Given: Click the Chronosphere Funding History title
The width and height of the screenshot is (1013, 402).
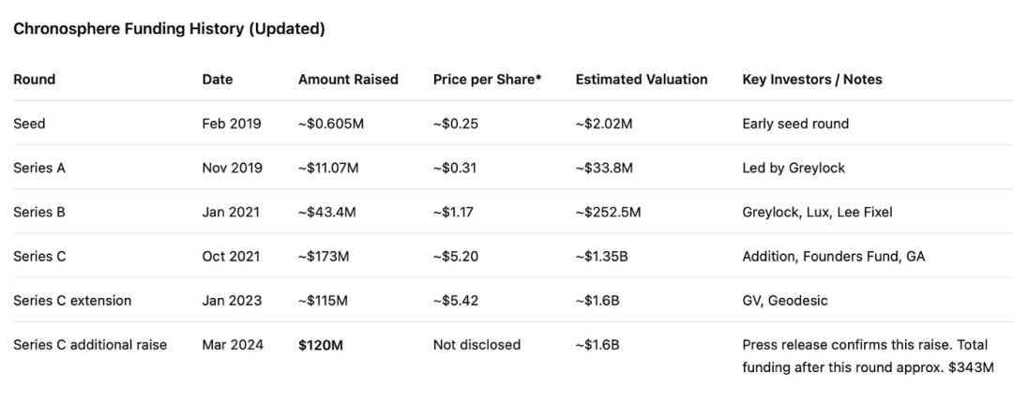Looking at the screenshot, I should pos(169,29).
